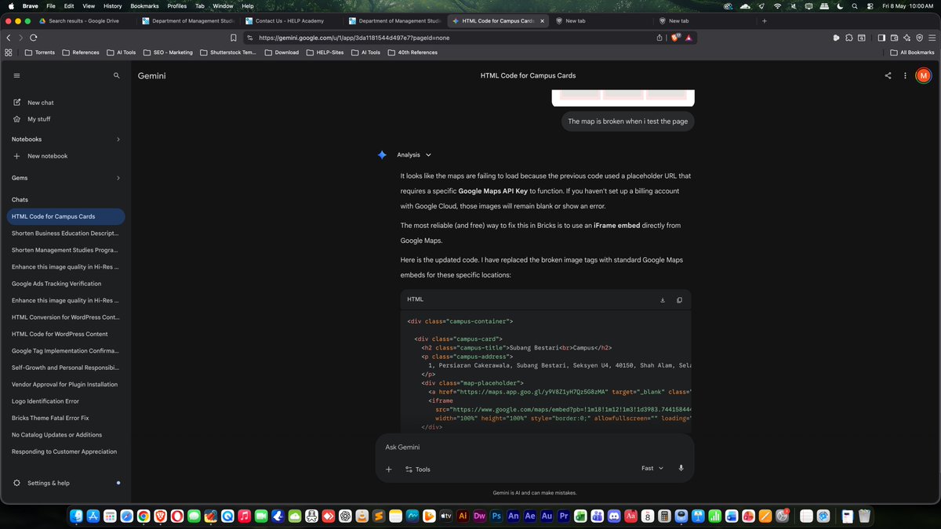Click the search chats magnifier icon
This screenshot has width=941, height=529.
click(x=117, y=76)
